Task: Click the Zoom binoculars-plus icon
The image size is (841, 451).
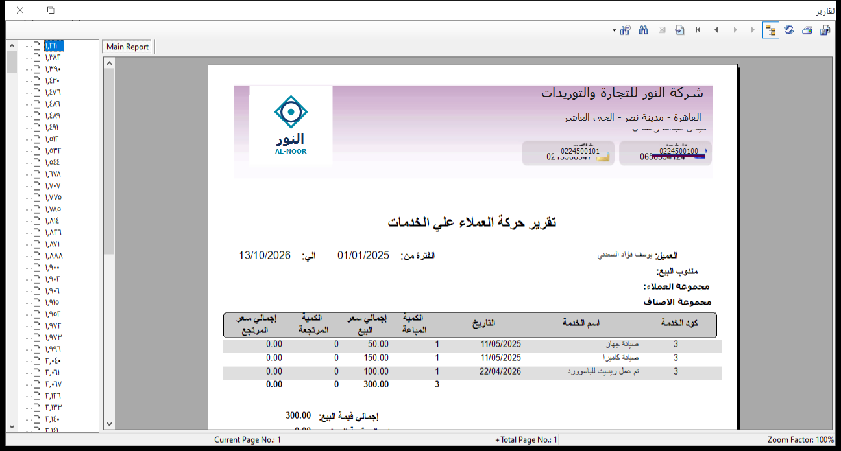Action: (x=626, y=30)
